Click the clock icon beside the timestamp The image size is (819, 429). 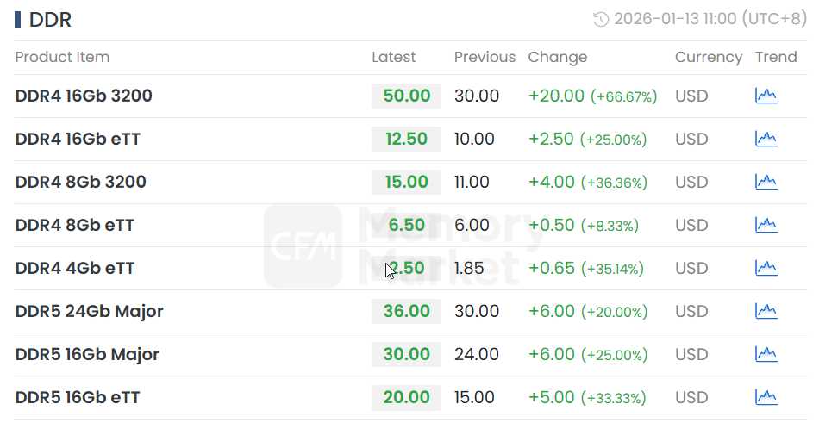[602, 19]
